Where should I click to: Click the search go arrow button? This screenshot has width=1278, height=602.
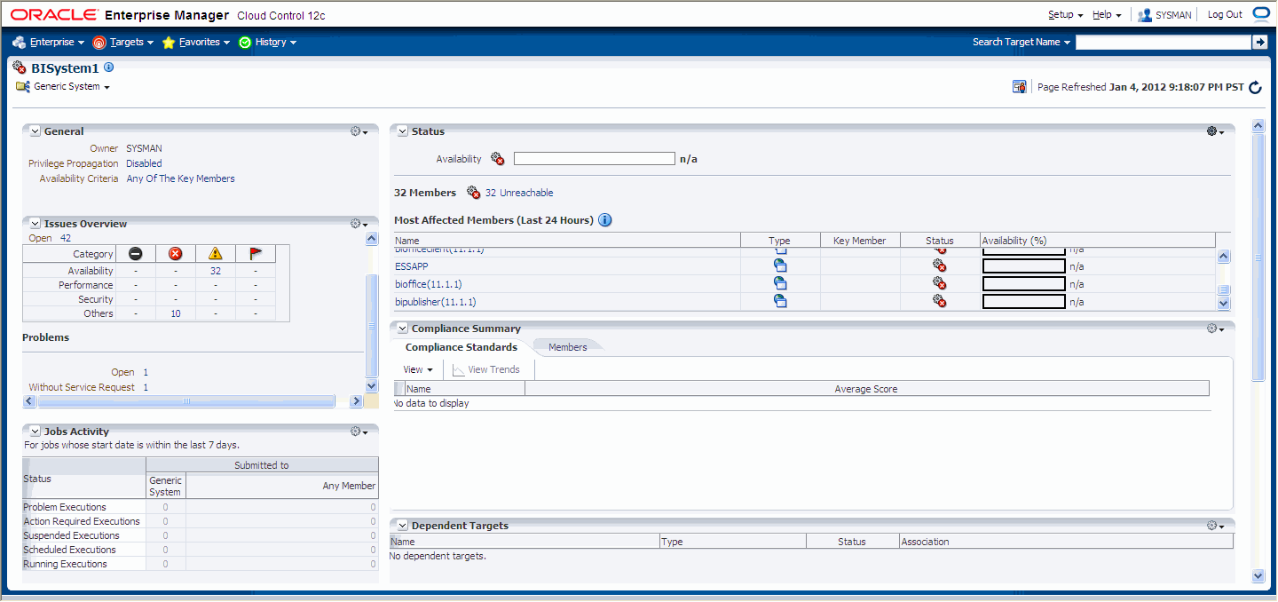click(1259, 42)
